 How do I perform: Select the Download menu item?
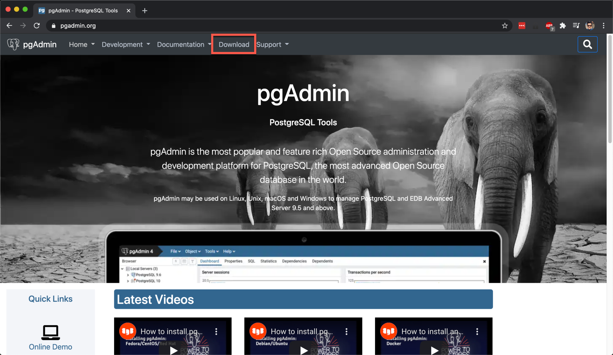click(234, 44)
